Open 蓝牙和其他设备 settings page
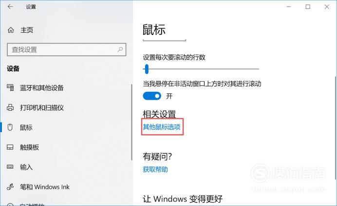337x206 pixels. (x=42, y=88)
